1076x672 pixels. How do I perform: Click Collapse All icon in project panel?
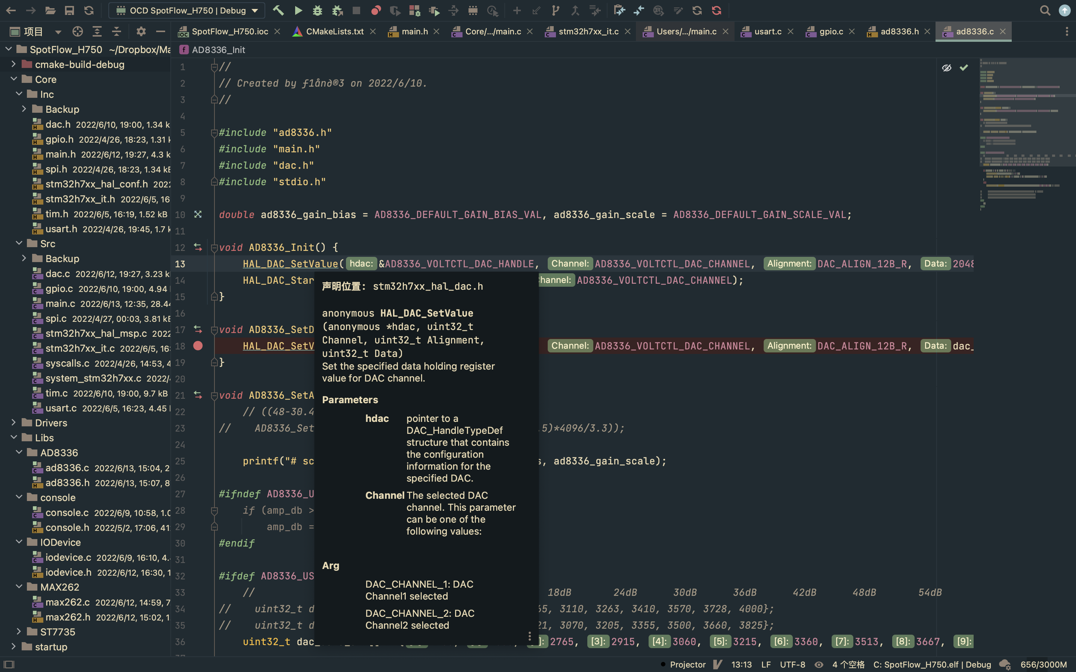coord(117,31)
